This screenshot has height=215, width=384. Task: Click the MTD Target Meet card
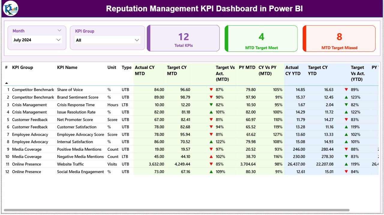(x=261, y=38)
